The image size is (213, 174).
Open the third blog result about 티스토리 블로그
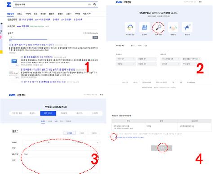tap(48, 70)
